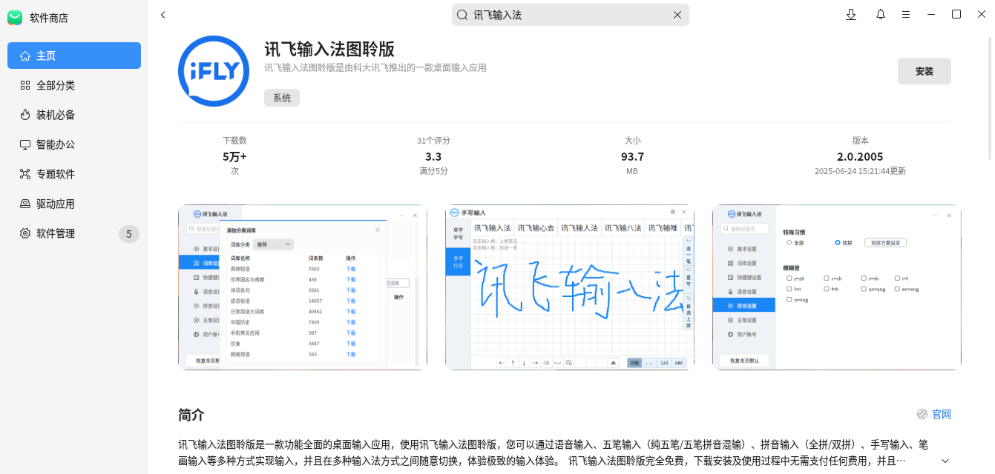The height and width of the screenshot is (474, 995).
Task: Open 专题软件 section
Action: [x=74, y=174]
